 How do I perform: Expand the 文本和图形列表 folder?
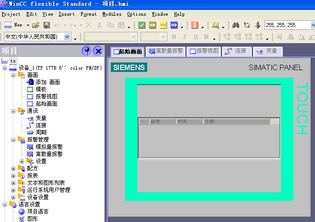pyautogui.click(x=13, y=182)
